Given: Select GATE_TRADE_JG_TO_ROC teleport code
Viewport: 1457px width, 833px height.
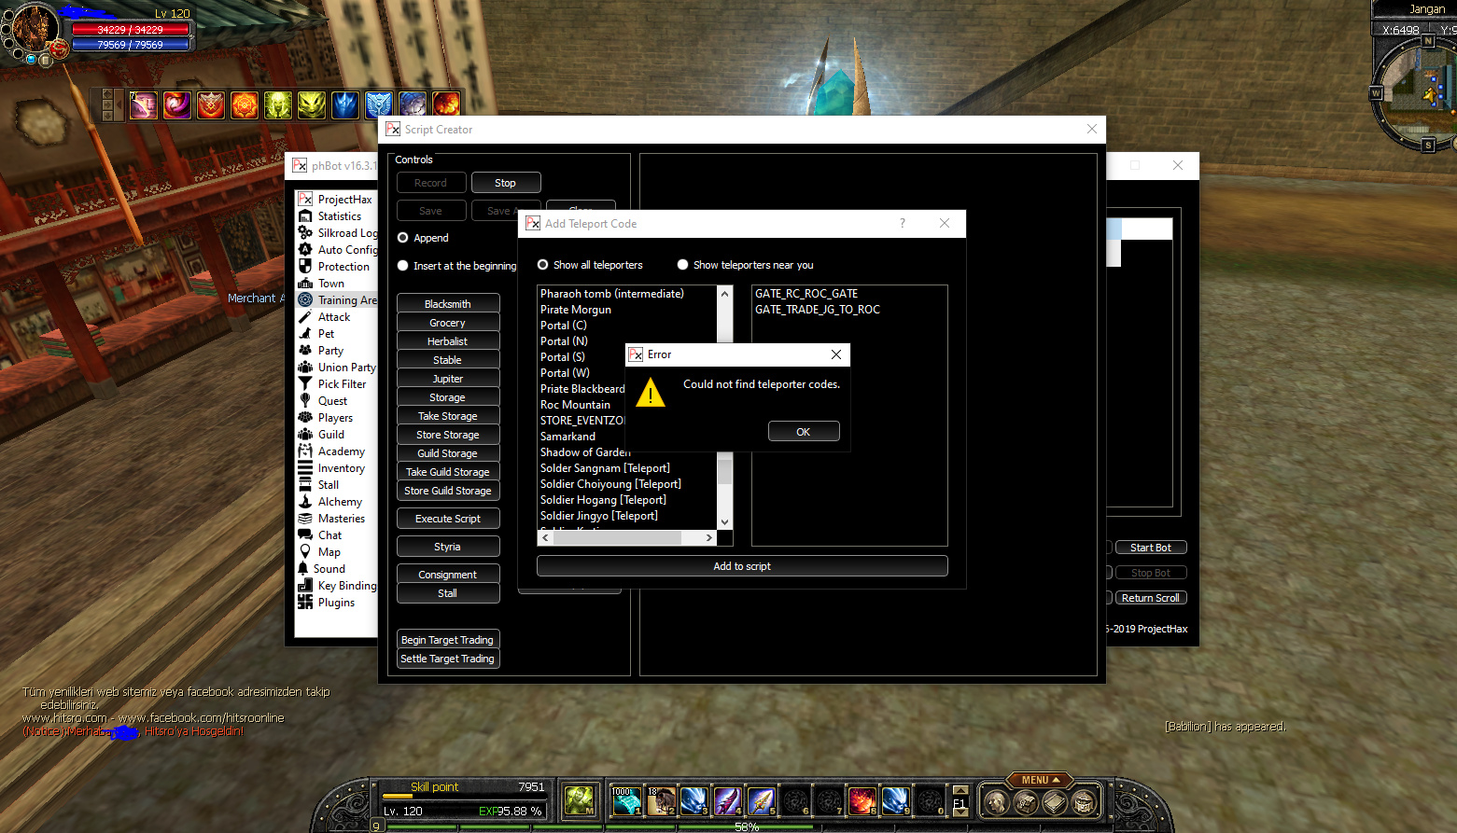Looking at the screenshot, I should click(x=817, y=310).
